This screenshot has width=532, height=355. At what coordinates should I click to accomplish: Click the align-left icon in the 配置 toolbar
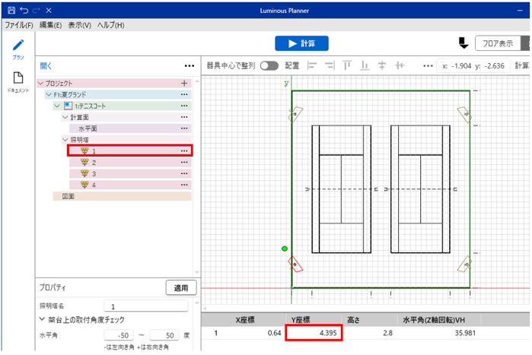(x=311, y=65)
